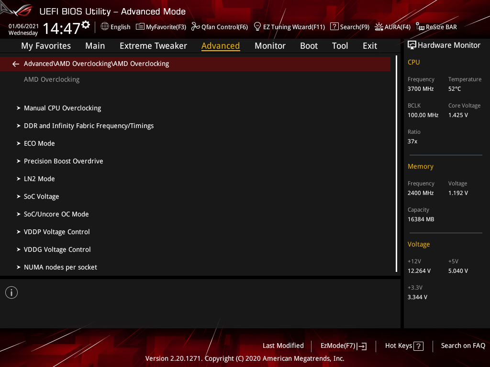Switch to the Monitor tab
The width and height of the screenshot is (490, 367).
point(270,46)
